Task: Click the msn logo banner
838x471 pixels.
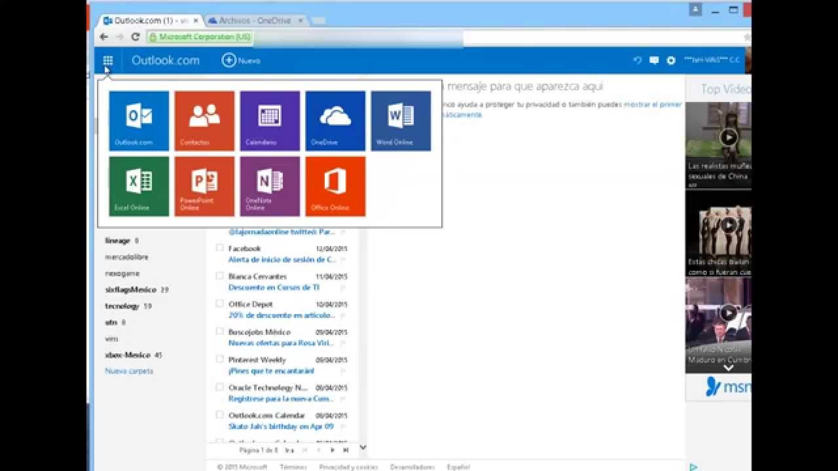Action: [727, 387]
